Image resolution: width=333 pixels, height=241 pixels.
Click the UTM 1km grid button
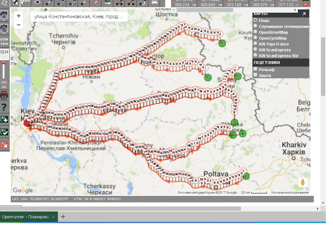(4, 41)
